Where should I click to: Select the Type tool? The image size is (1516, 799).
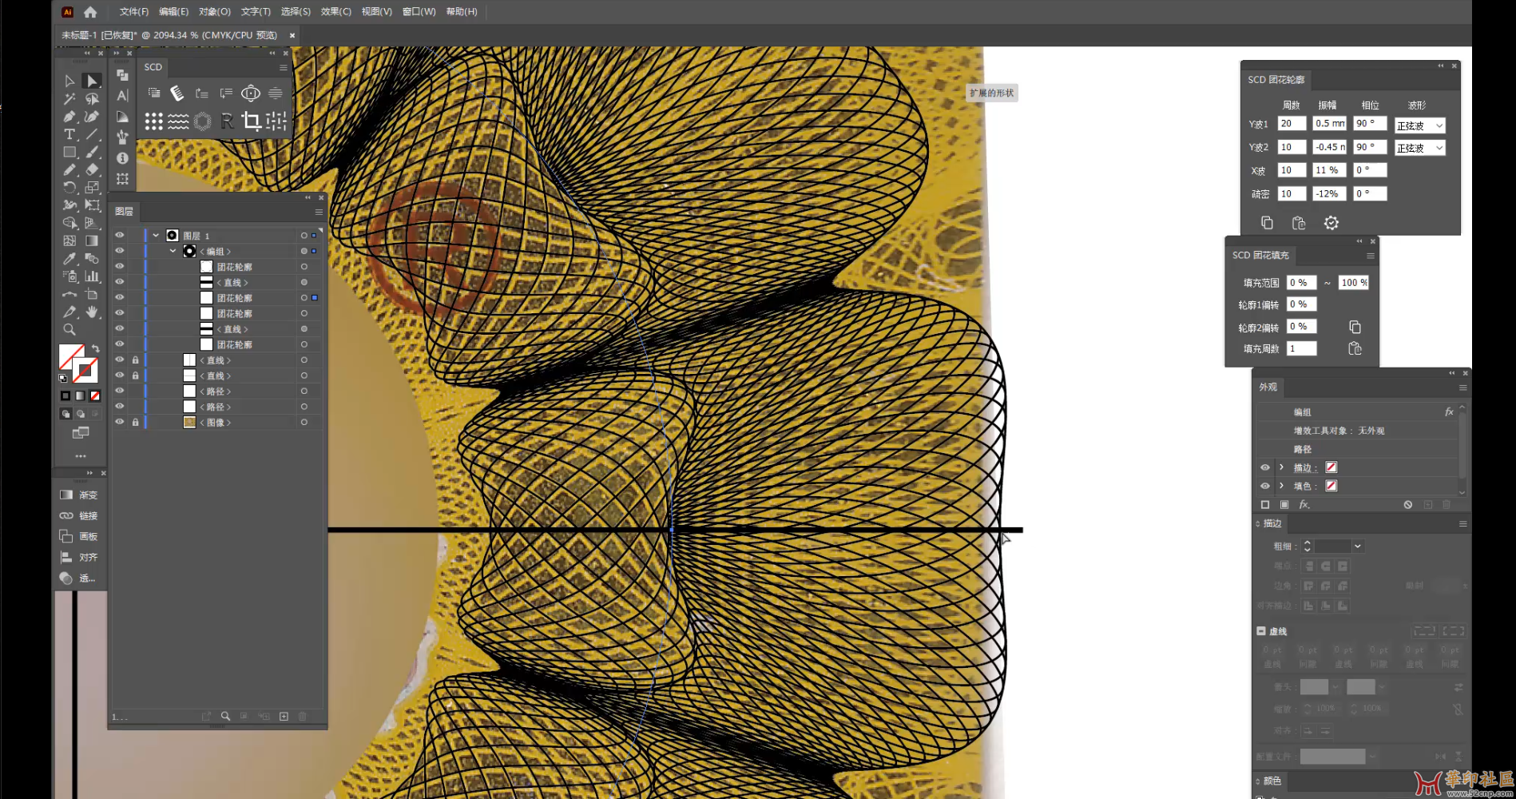pyautogui.click(x=69, y=134)
